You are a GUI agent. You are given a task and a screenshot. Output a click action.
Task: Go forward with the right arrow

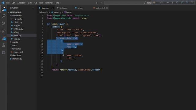pos(101,3)
